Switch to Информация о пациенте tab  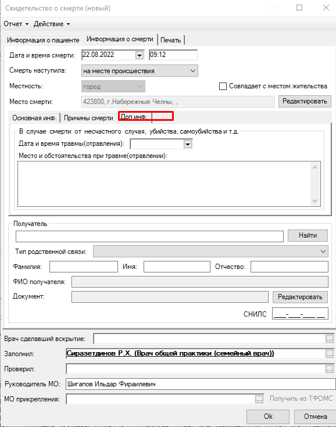click(x=43, y=40)
